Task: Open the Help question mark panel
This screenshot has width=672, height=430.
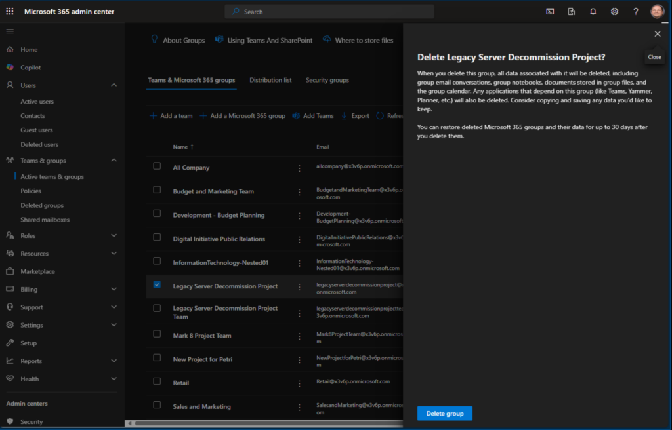Action: coord(636,11)
